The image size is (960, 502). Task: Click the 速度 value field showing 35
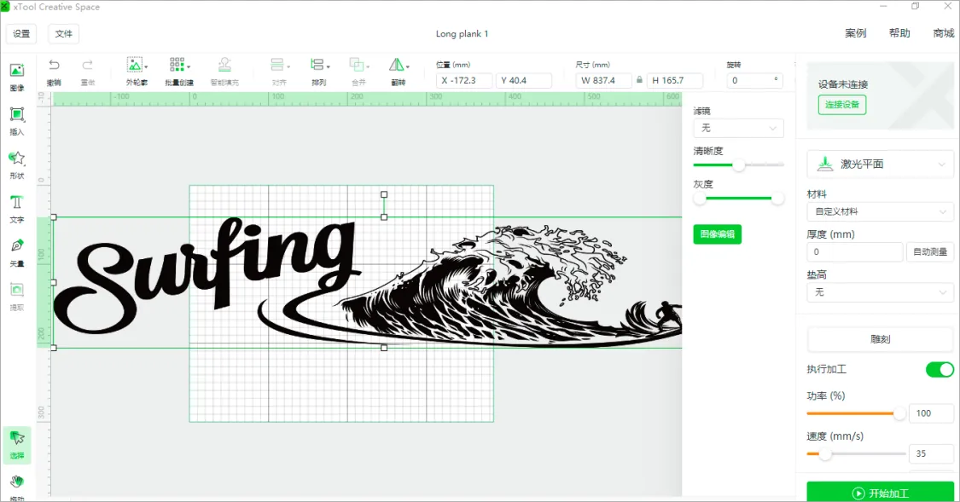pos(931,453)
